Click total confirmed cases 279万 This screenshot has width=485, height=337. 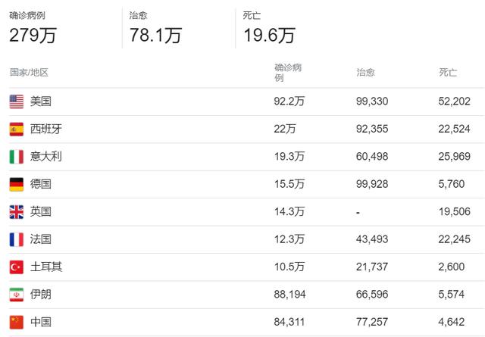point(33,35)
